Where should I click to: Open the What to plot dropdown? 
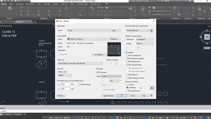tap(65, 75)
